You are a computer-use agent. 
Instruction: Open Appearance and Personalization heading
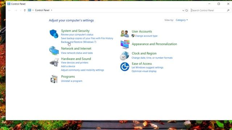(x=154, y=44)
